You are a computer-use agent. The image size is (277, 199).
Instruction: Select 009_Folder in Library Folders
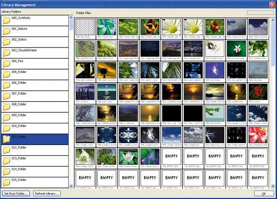click(35, 118)
